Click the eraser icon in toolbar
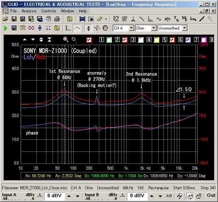Viewport: 218px width, 202px height. pyautogui.click(x=100, y=19)
